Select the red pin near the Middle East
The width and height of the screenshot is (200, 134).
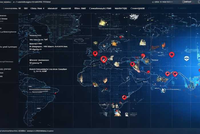tap(132, 64)
